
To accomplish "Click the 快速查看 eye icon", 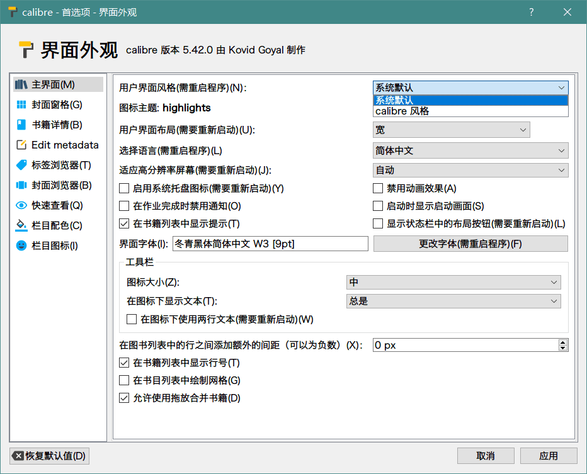I will point(21,205).
